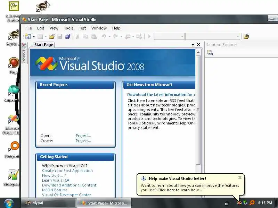Open the Tools menu
This screenshot has width=278, height=208.
68,28
